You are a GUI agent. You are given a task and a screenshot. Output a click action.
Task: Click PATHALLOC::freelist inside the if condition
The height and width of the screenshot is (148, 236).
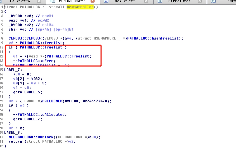[x=41, y=47]
